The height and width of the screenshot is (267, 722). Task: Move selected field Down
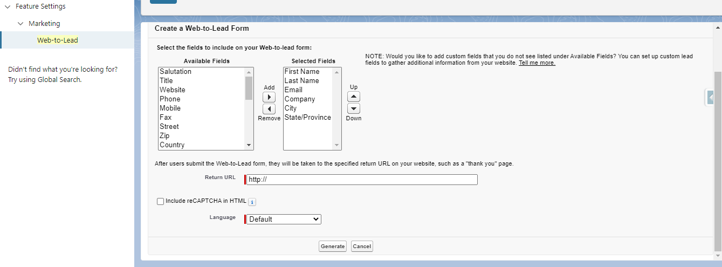354,108
